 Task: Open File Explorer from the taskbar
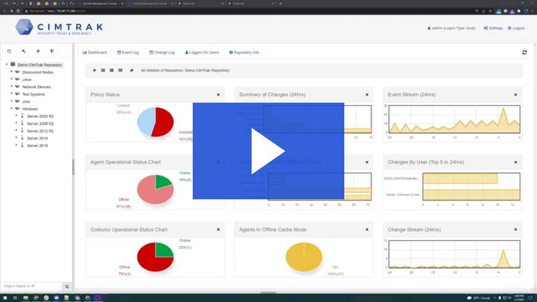pos(26,298)
